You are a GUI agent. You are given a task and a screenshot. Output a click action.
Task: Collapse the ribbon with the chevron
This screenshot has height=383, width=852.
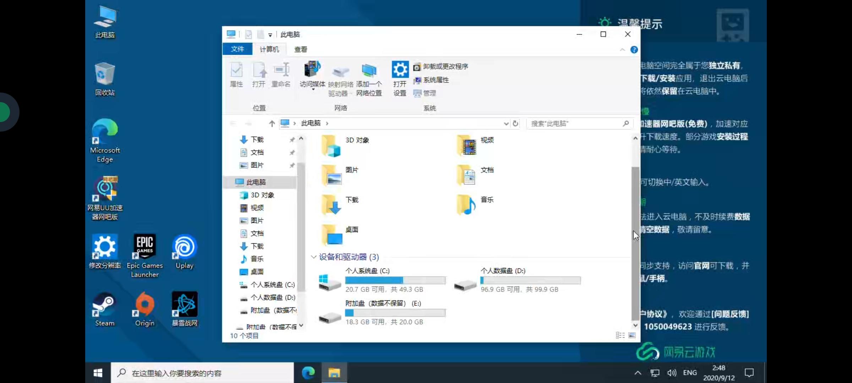[x=622, y=50]
